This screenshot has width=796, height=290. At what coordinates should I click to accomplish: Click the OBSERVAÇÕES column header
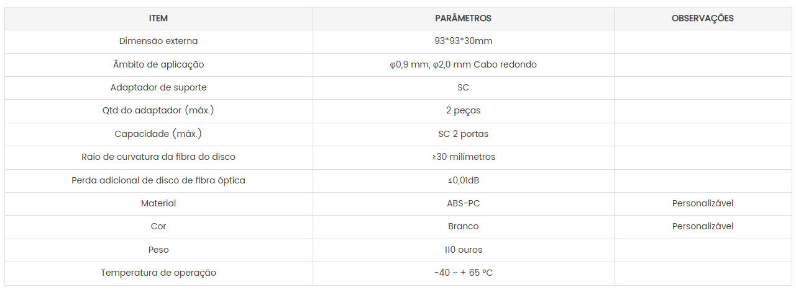coord(702,19)
